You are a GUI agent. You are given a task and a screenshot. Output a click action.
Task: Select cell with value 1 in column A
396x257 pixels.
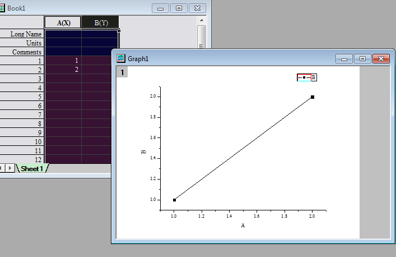tap(63, 61)
